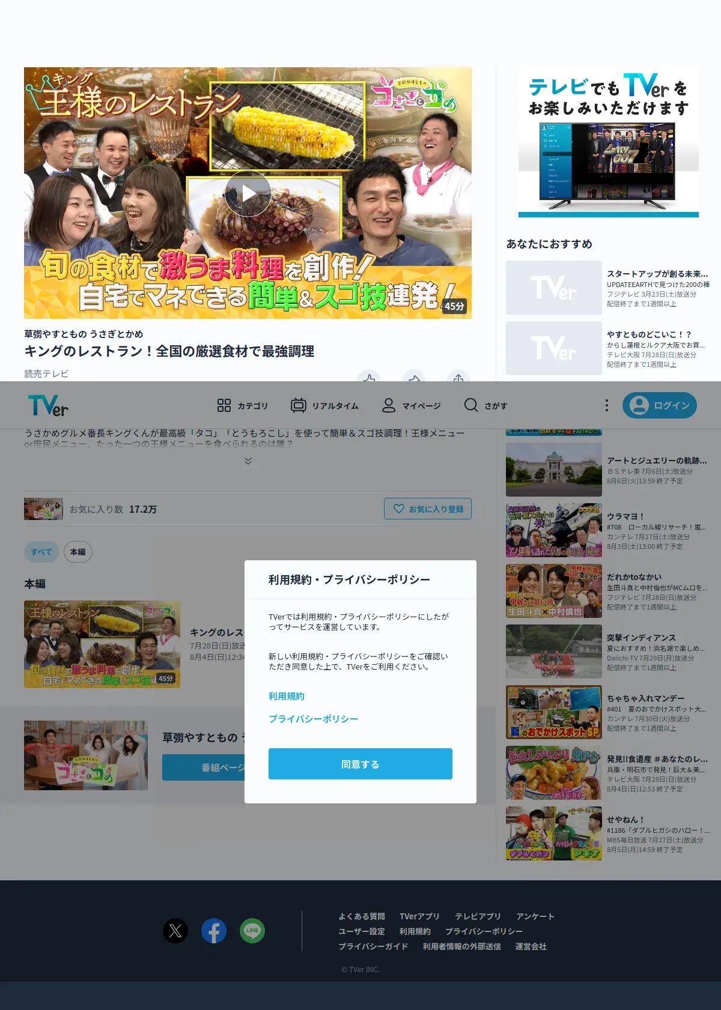Click the 番組ページ button
This screenshot has height=1010, width=721.
[204, 767]
